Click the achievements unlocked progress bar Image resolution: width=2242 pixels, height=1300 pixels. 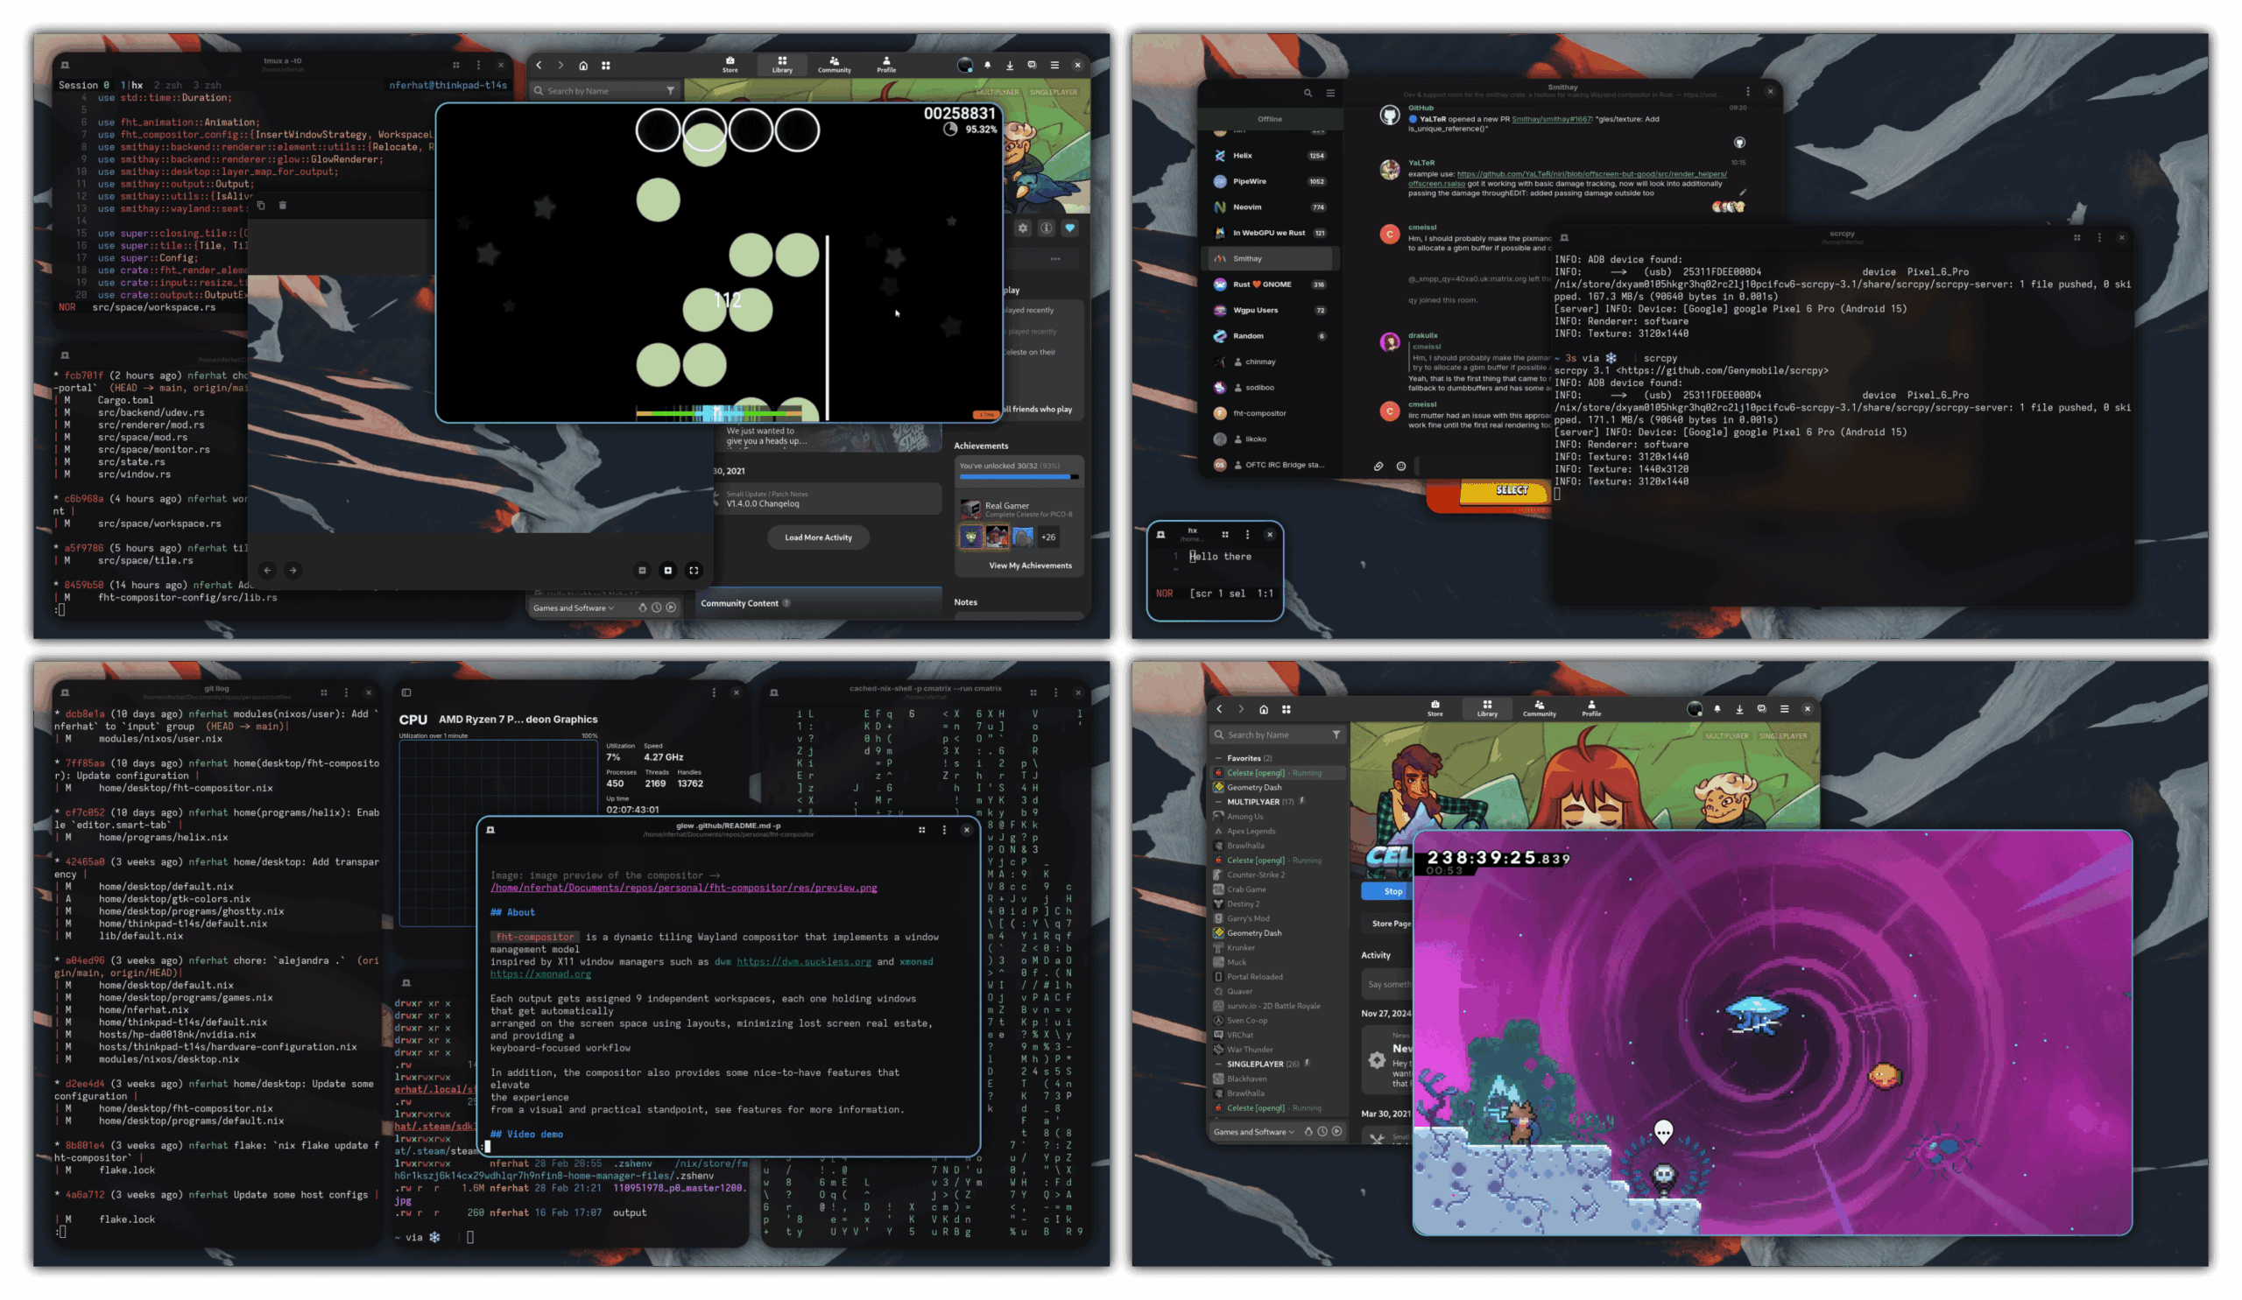click(1019, 477)
